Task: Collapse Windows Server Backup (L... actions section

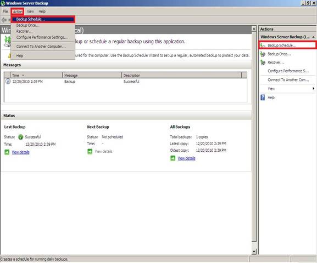Action: tap(313, 37)
